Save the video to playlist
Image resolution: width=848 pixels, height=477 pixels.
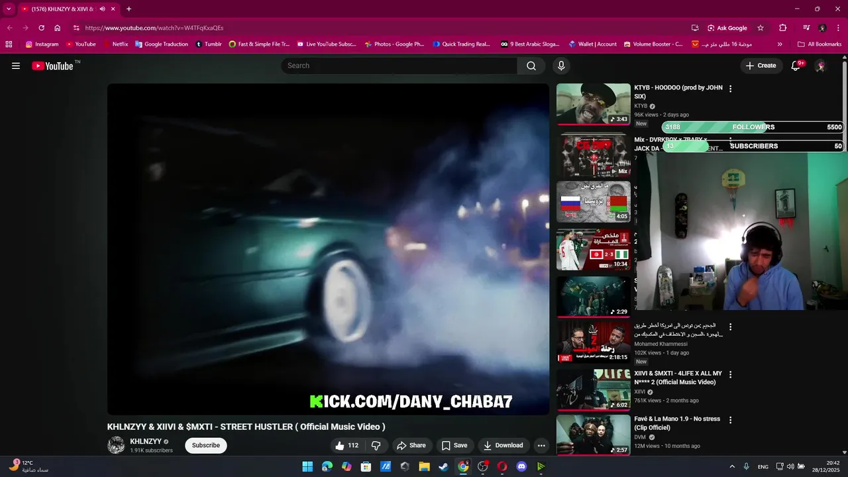[454, 445]
